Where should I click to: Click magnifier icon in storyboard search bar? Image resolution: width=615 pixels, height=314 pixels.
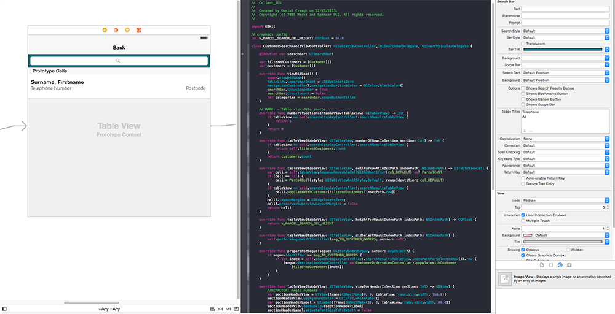[117, 61]
